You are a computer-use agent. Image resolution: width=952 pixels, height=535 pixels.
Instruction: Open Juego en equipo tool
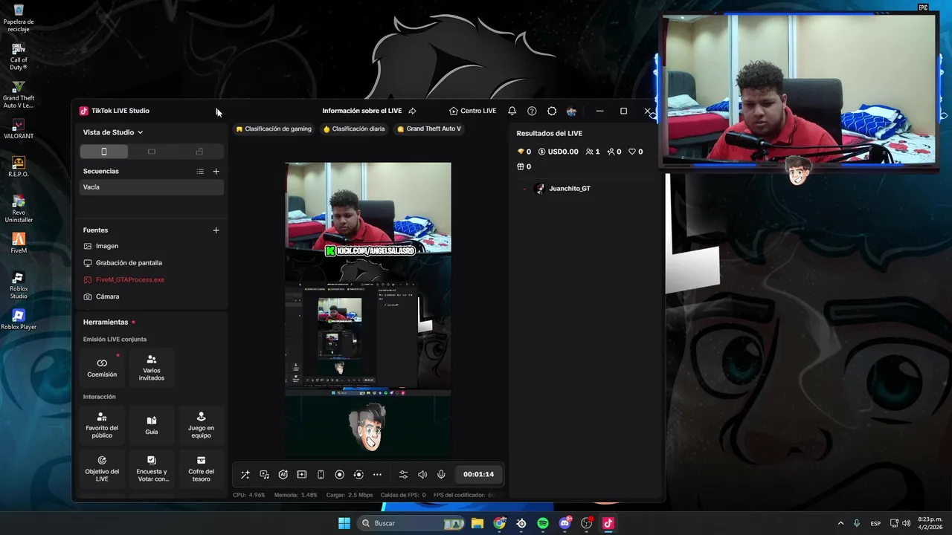201,425
